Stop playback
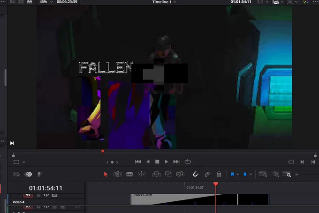The image size is (319, 213). pos(157,162)
